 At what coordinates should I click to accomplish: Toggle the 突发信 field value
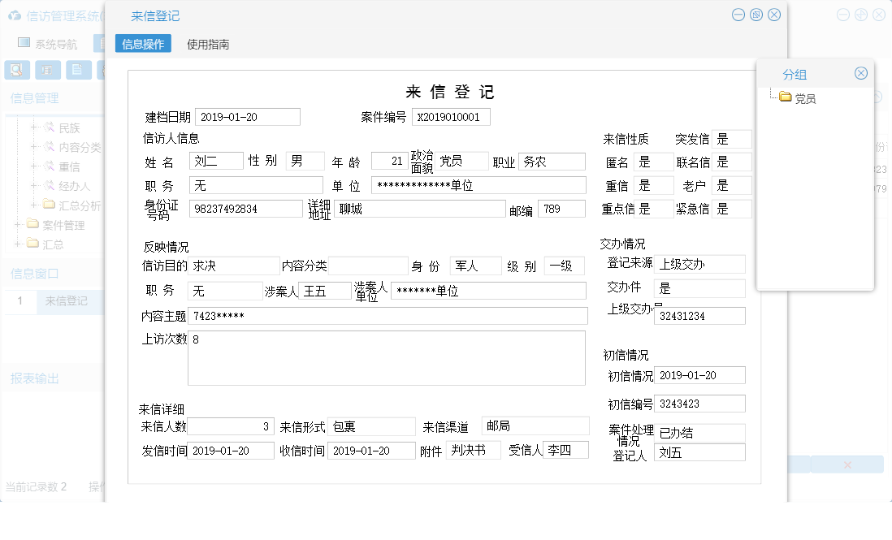(730, 138)
